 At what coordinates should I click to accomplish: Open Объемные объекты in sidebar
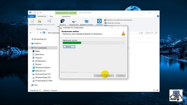pos(41,67)
